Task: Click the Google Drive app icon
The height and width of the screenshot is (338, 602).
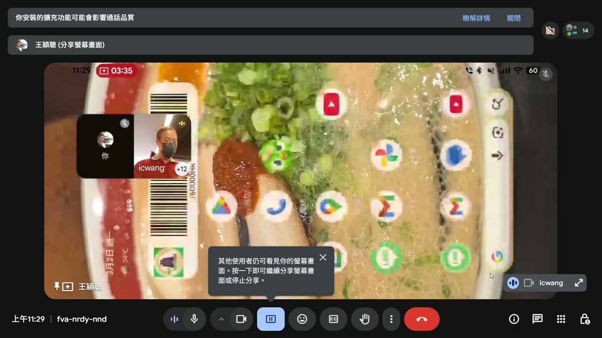Action: [x=221, y=206]
